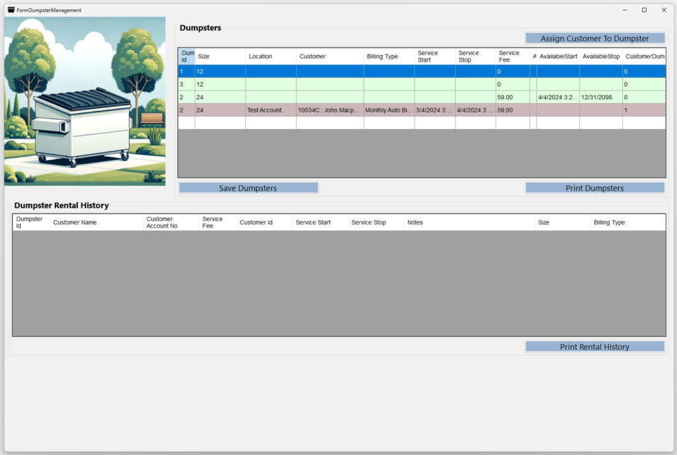The height and width of the screenshot is (455, 677).
Task: Select the Monthly Auto Billing type cell
Action: (389, 110)
